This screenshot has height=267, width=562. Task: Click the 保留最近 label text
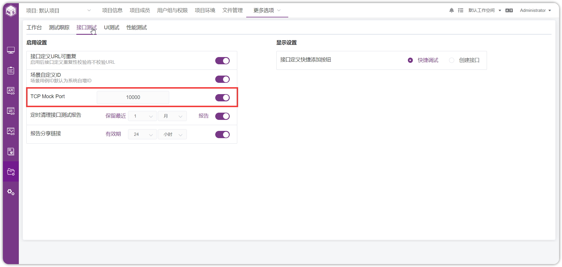pyautogui.click(x=116, y=116)
